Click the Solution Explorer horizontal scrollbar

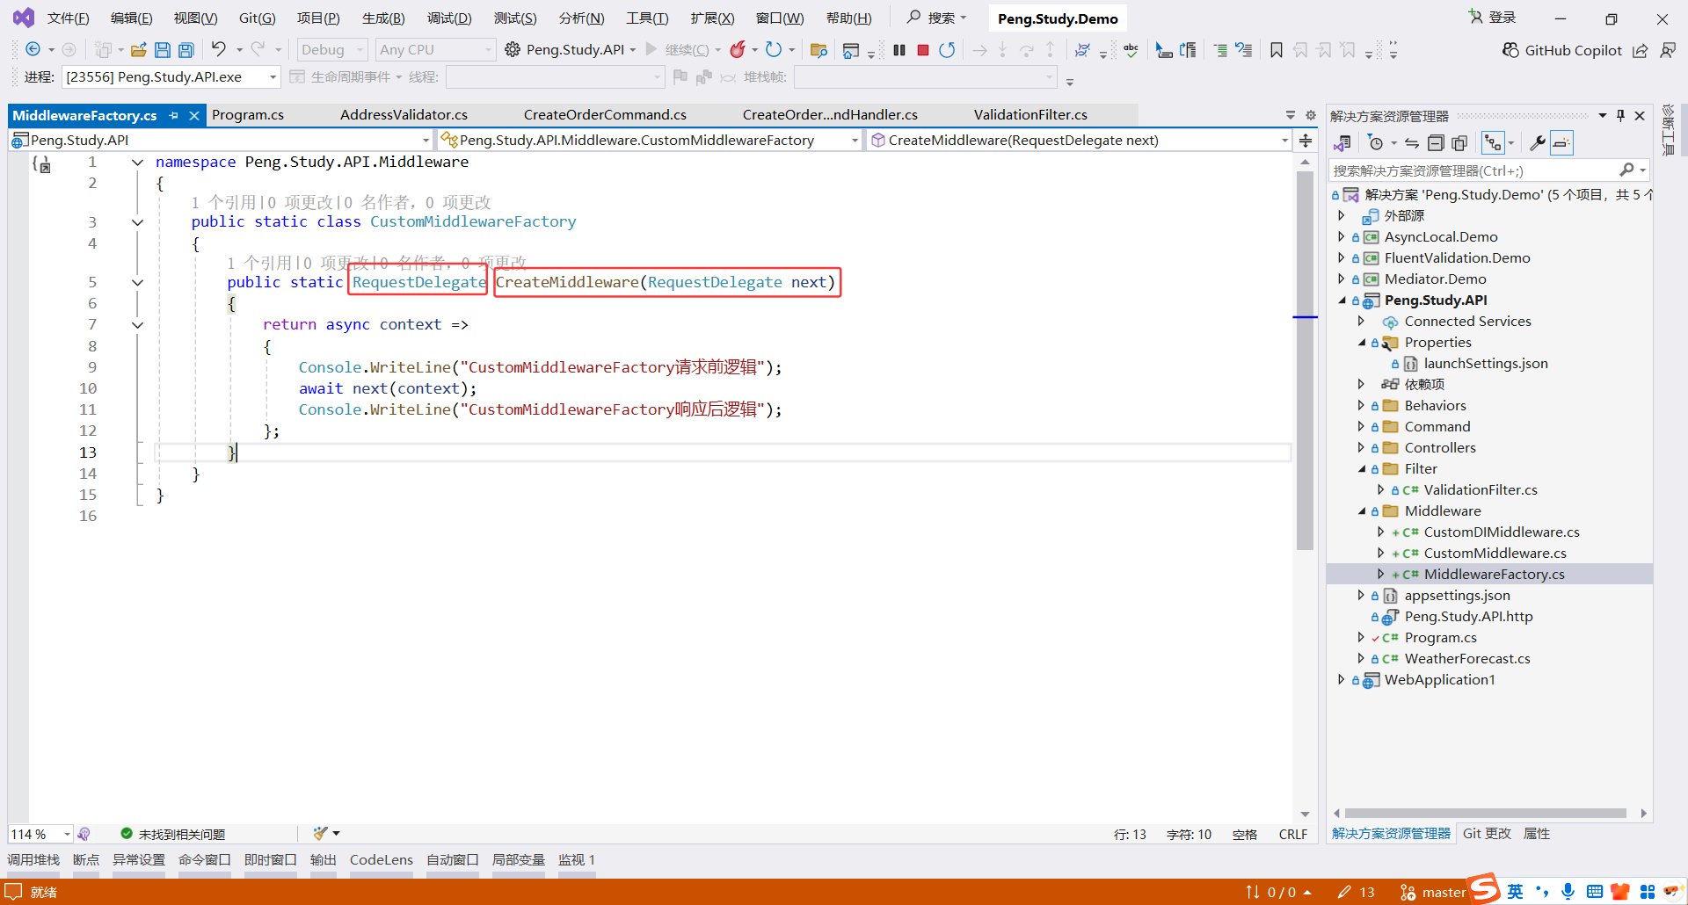[x=1486, y=814]
